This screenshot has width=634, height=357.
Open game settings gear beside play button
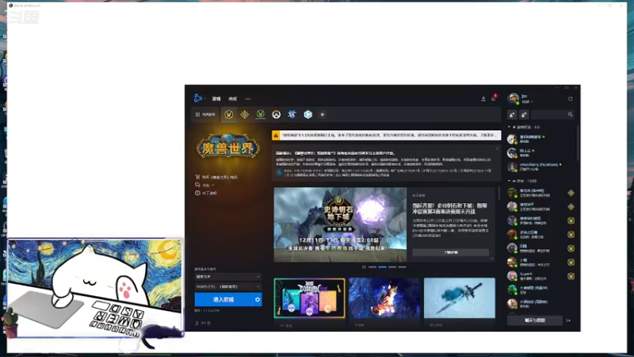[x=258, y=300]
